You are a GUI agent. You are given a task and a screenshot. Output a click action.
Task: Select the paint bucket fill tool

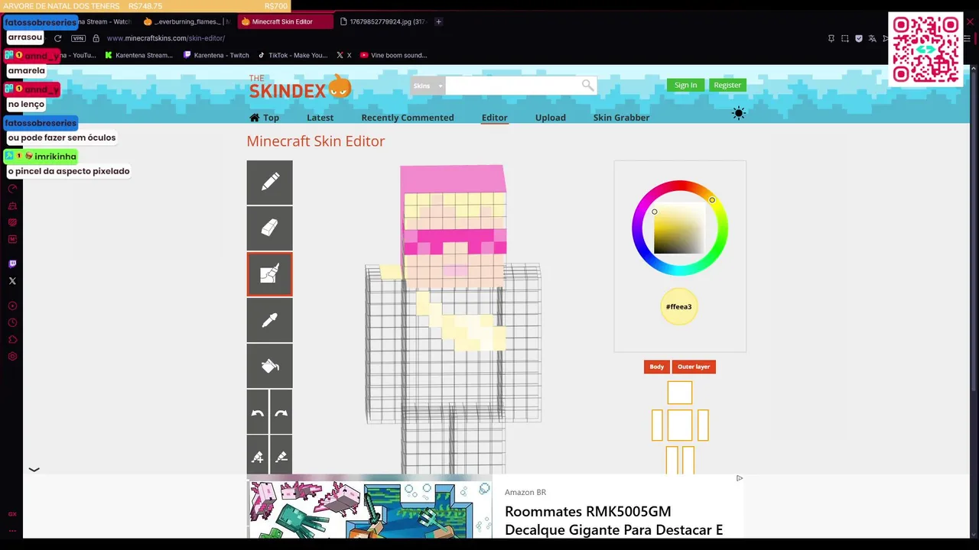pos(269,366)
